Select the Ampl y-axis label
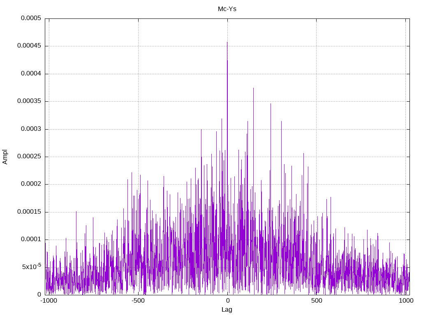 coord(5,157)
